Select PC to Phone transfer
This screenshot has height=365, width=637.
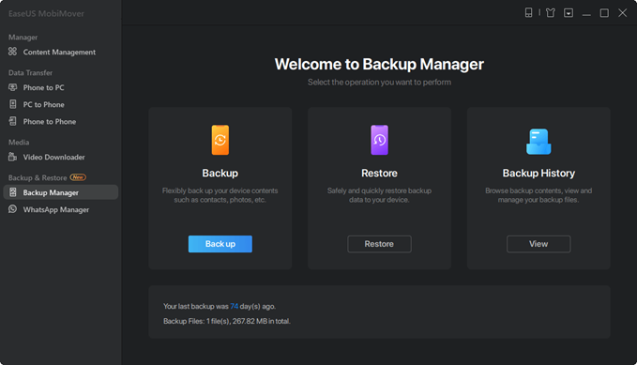tap(43, 104)
